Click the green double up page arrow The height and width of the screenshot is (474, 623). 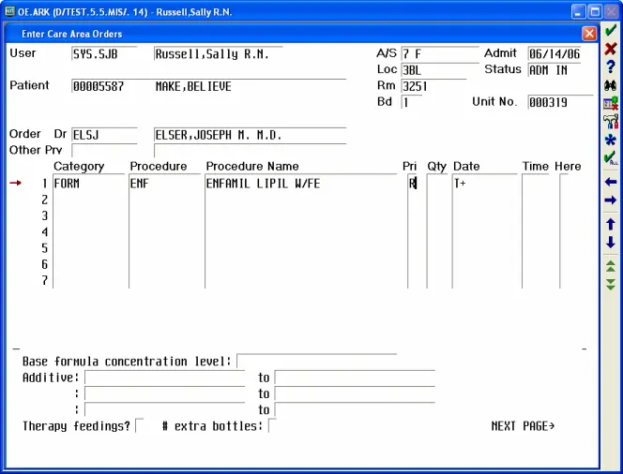pyautogui.click(x=611, y=266)
